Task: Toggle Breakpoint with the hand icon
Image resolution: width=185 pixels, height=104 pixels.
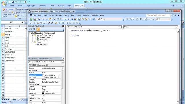Action: (x=56, y=23)
